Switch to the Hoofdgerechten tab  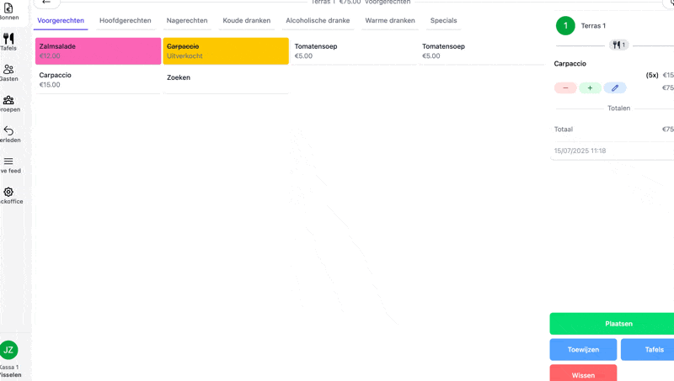(126, 20)
